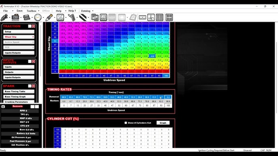
Task: Expand the Datalog menu arrow
Action: [x=92, y=11]
